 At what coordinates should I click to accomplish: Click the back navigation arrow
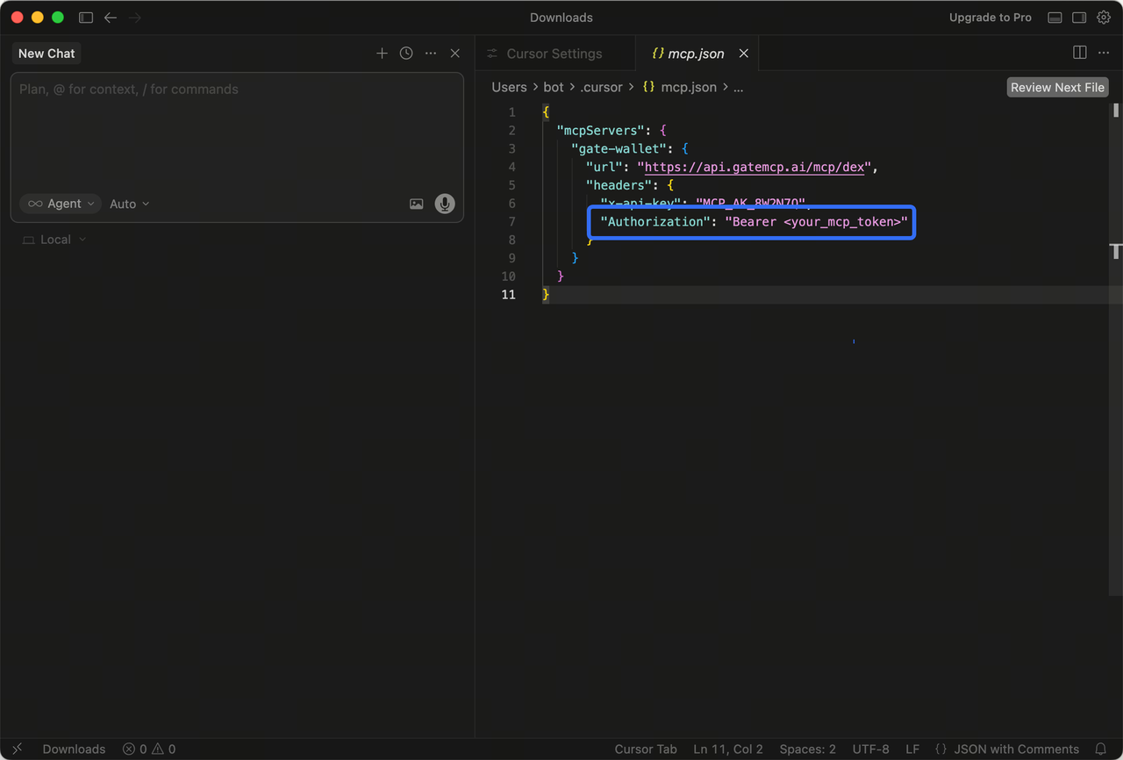coord(111,18)
